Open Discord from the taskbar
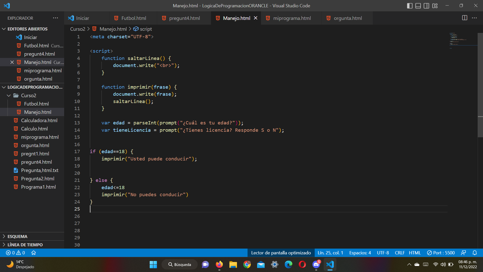 (x=316, y=264)
